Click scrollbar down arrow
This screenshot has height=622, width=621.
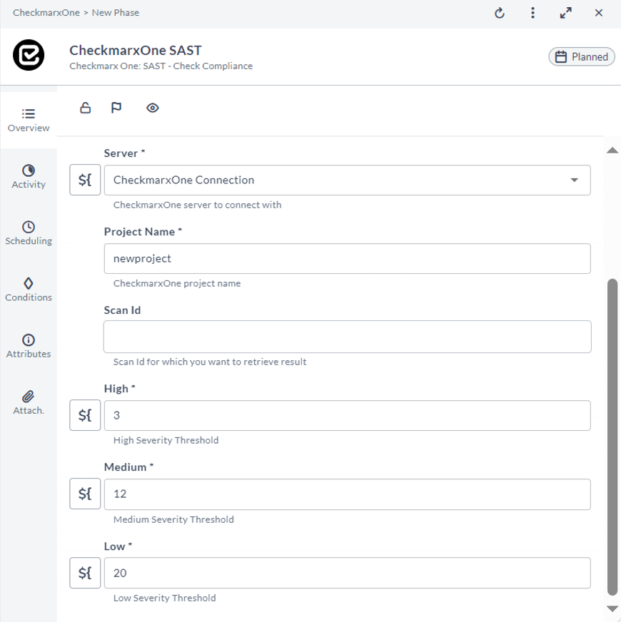tap(612, 609)
